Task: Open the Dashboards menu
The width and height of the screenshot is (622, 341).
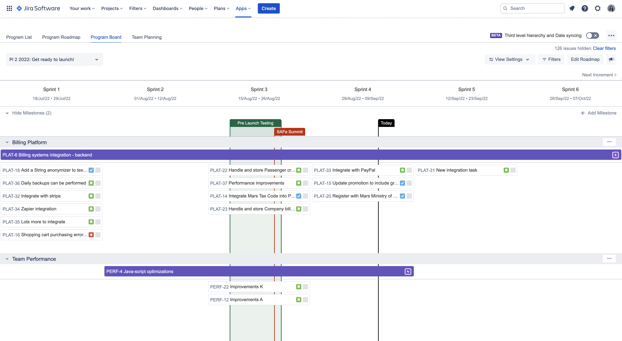Action: [x=167, y=8]
